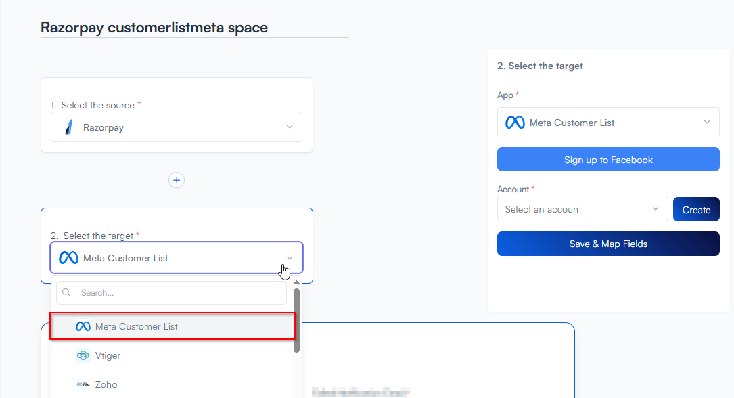Click the Razorpay logo in source field
734x398 pixels.
68,127
